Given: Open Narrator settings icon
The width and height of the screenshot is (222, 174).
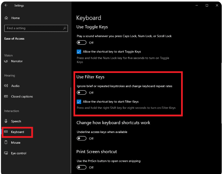Looking at the screenshot, I should click(6, 61).
